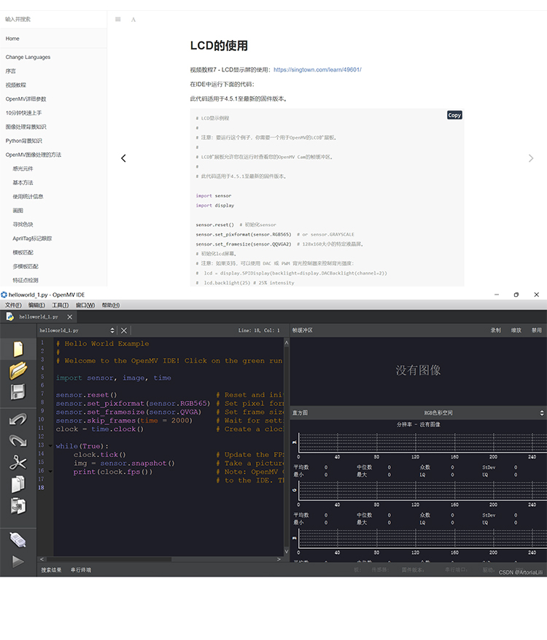
Task: Click the Undo arrow icon
Action: click(x=18, y=420)
